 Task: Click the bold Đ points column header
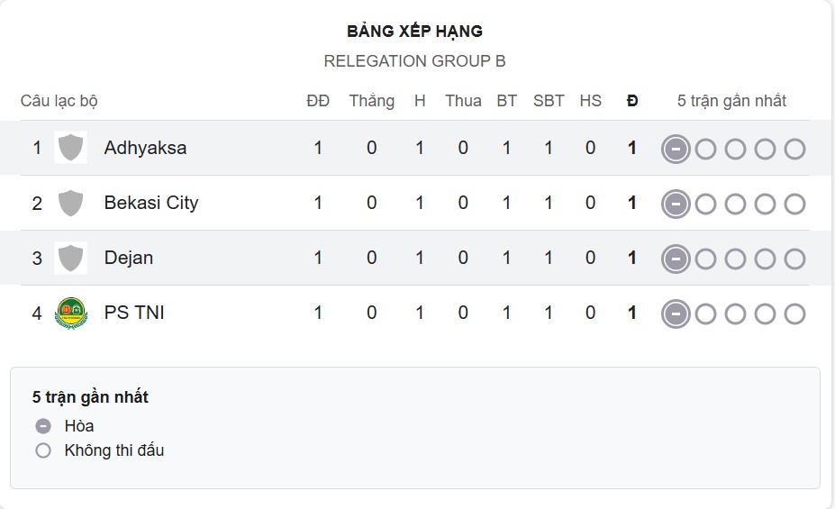click(632, 101)
